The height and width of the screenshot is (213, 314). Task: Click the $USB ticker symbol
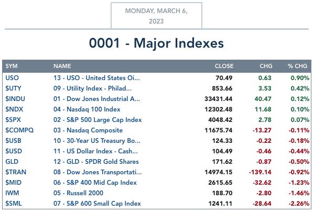pyautogui.click(x=13, y=141)
